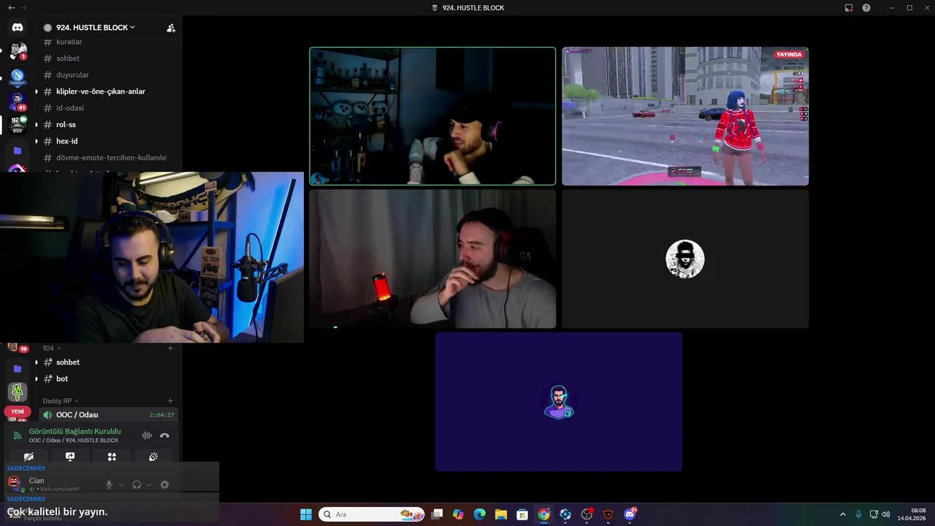935x526 pixels.
Task: Open the activities launcher button
Action: pos(112,457)
